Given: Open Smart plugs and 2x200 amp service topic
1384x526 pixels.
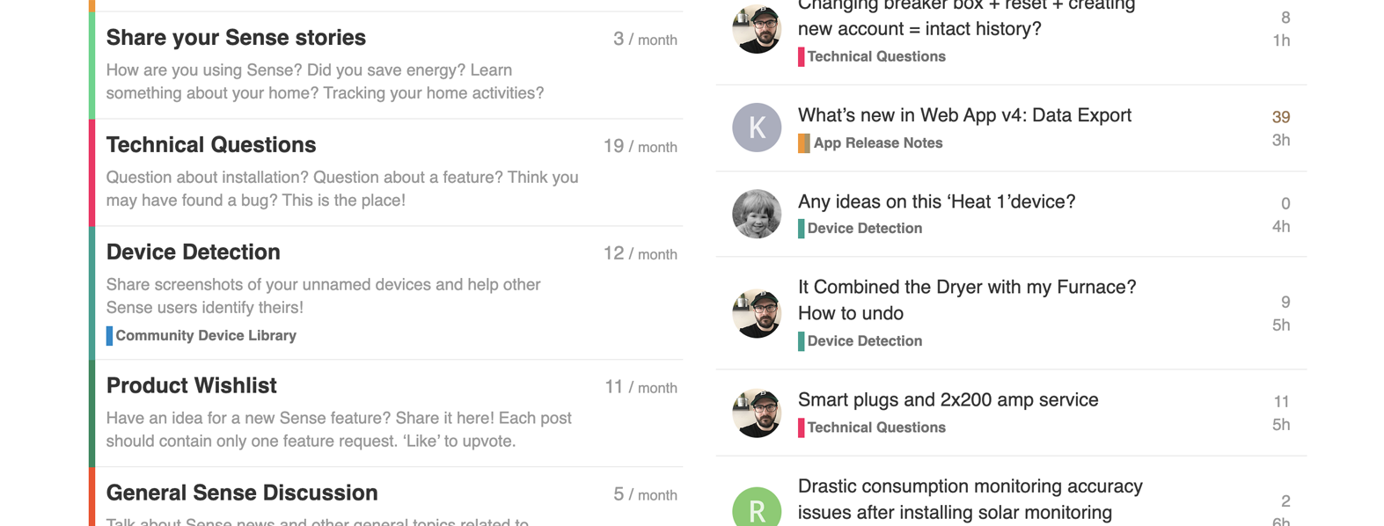Looking at the screenshot, I should 948,399.
